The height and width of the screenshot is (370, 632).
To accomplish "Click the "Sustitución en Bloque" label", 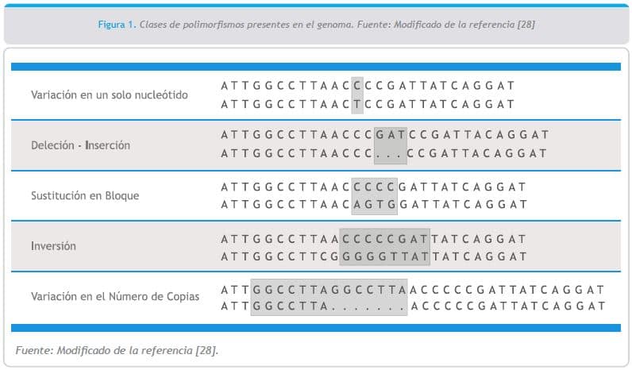I will click(x=85, y=195).
